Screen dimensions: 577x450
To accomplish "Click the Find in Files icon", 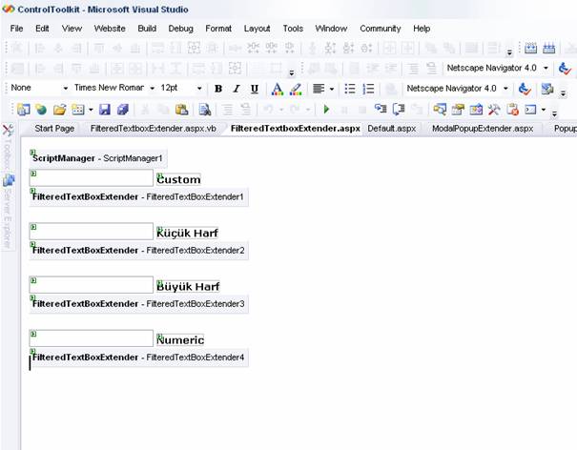I will click(x=205, y=110).
